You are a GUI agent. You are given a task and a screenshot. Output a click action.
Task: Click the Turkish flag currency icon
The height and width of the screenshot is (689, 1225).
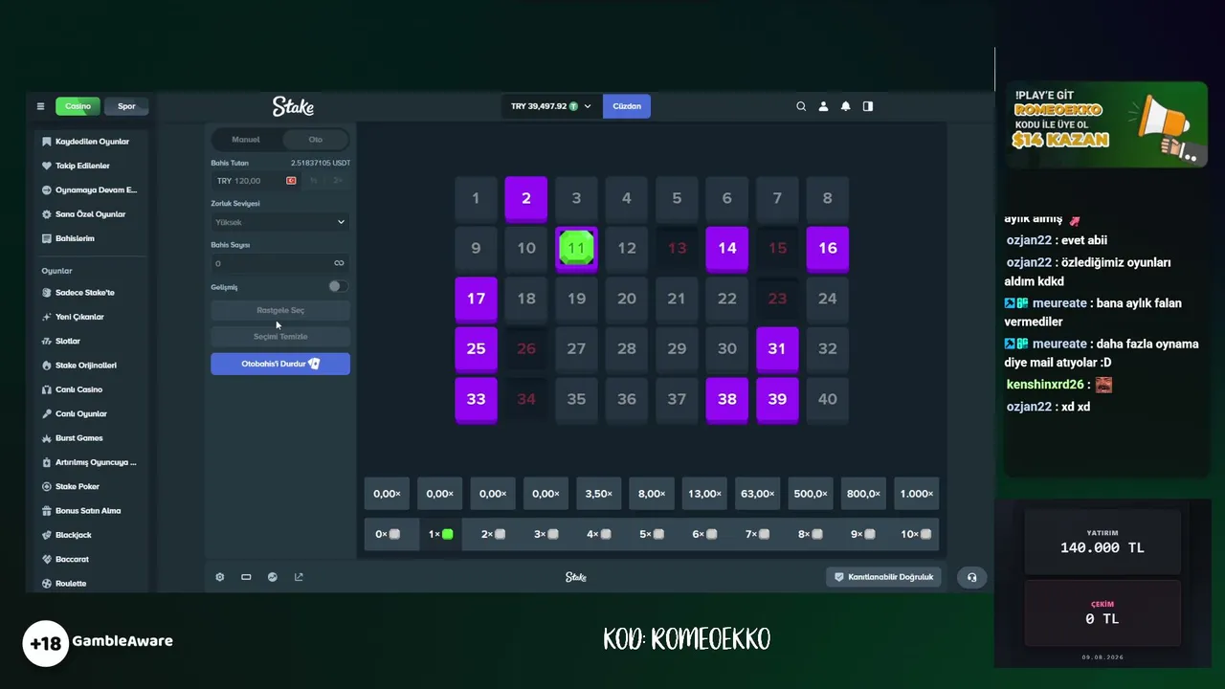click(291, 181)
